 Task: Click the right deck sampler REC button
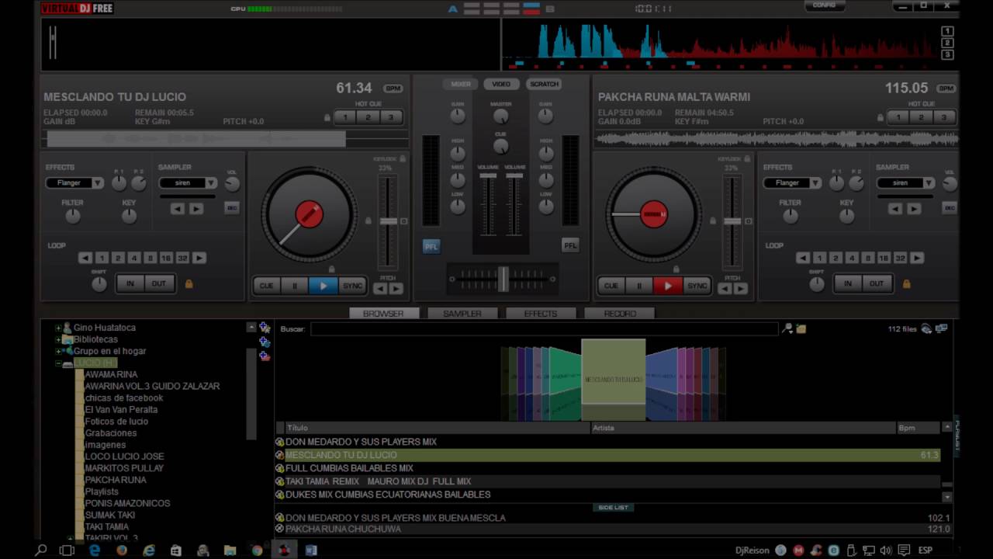[x=950, y=207]
